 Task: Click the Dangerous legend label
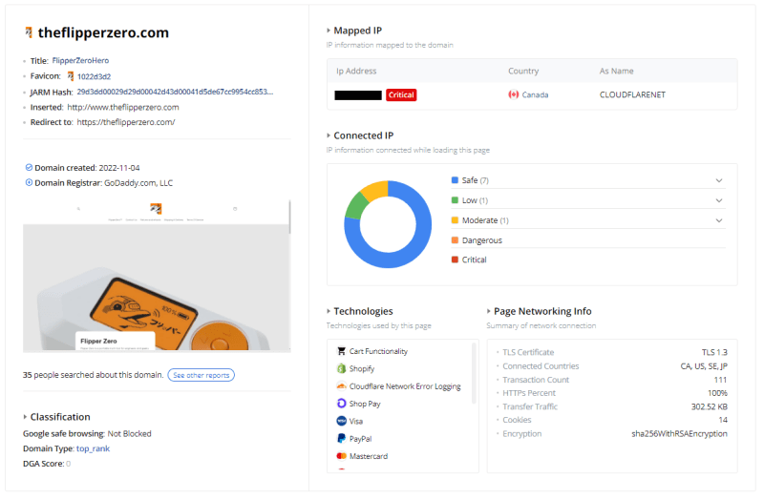[482, 240]
